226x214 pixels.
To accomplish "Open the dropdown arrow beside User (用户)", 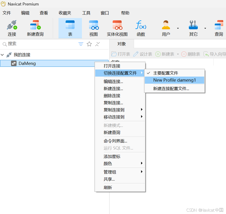I will [x=178, y=28].
